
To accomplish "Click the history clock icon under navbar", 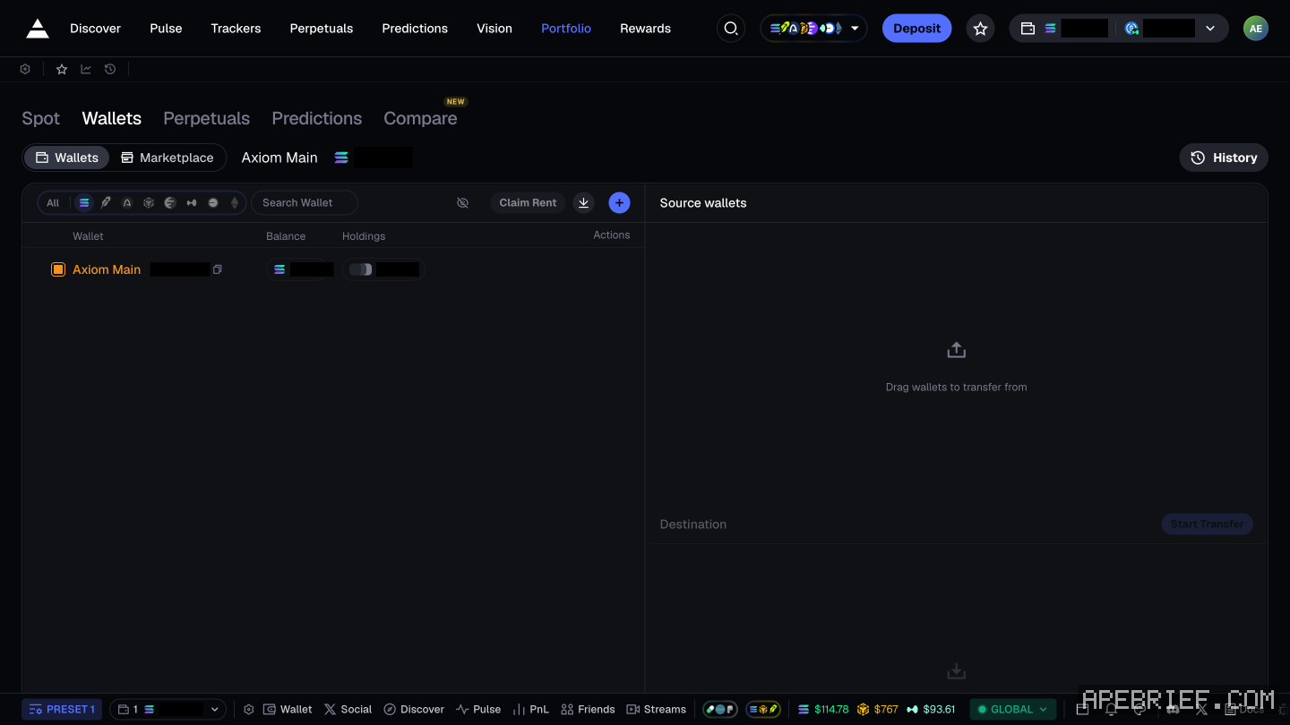I will point(110,69).
